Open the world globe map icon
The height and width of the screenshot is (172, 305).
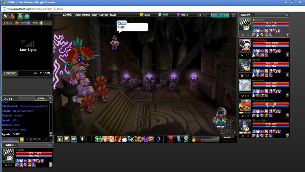pyautogui.click(x=27, y=16)
